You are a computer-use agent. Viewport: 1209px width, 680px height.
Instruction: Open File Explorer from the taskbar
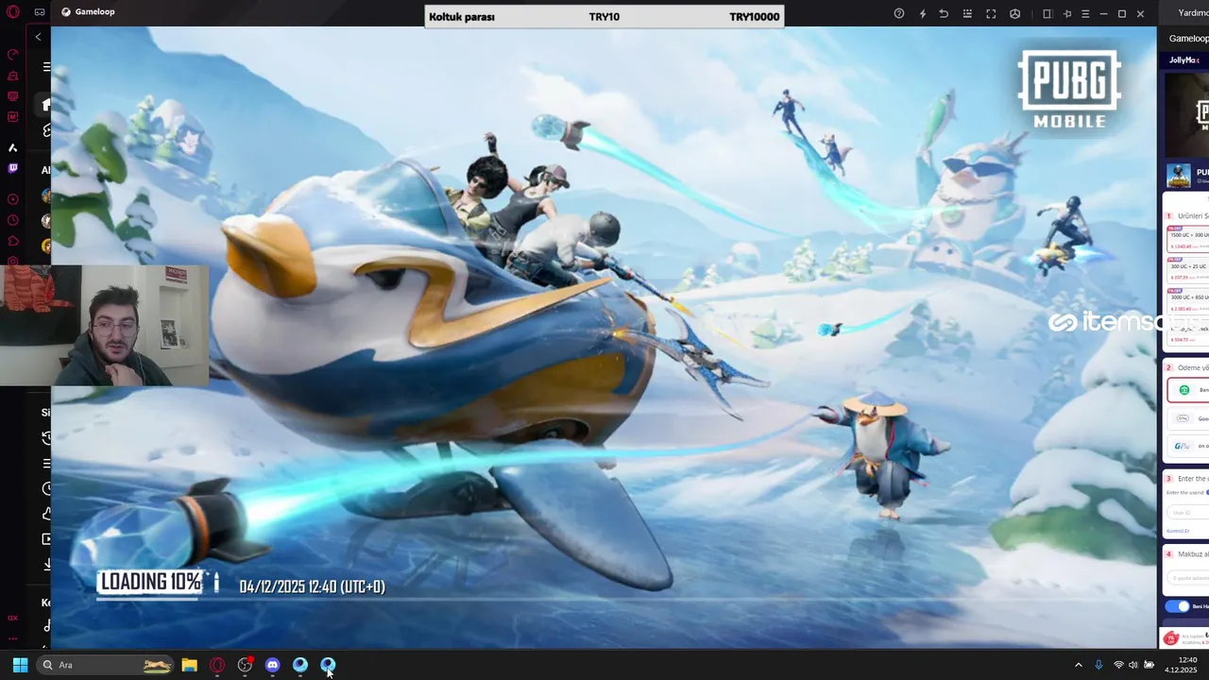[189, 665]
